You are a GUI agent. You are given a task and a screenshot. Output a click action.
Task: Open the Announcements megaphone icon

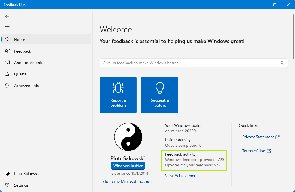[x=7, y=63]
